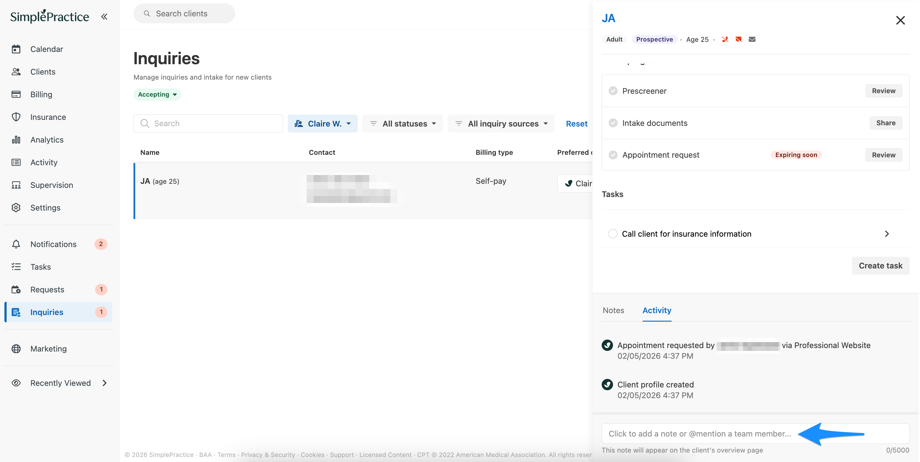Image resolution: width=920 pixels, height=462 pixels.
Task: Click the Name column header
Action: pyautogui.click(x=150, y=152)
